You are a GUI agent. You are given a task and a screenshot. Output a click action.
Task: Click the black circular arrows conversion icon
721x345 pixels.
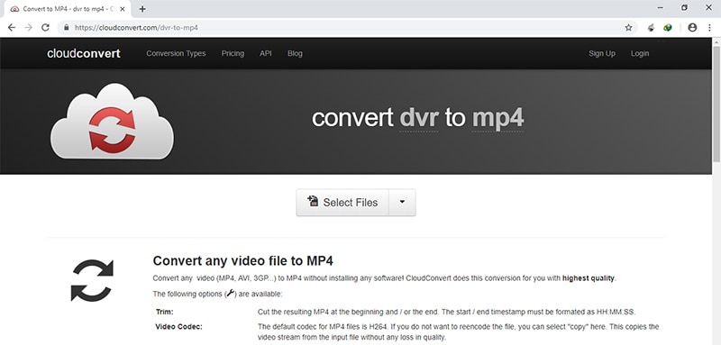pyautogui.click(x=92, y=280)
